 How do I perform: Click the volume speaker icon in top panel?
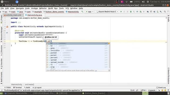pos(143,2)
